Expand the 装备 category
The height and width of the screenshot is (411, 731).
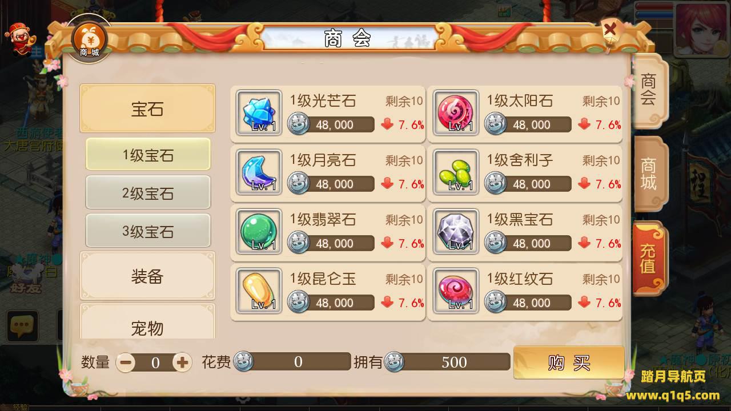147,276
